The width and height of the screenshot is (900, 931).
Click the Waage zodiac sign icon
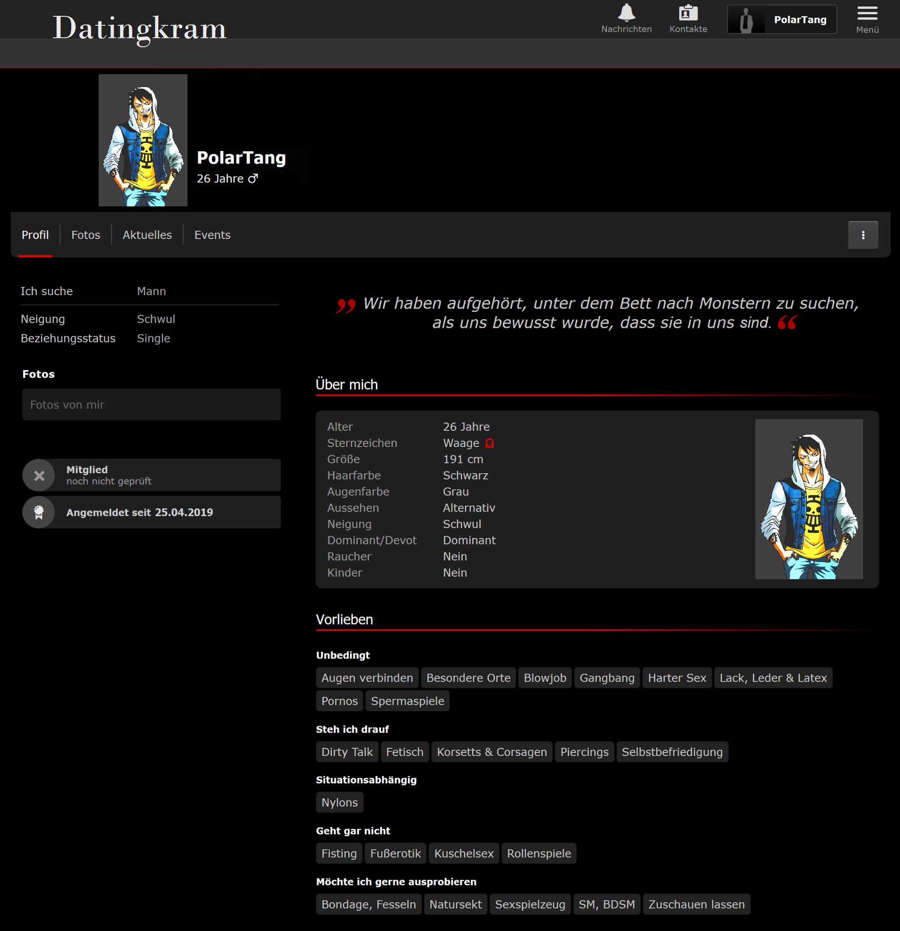tap(489, 443)
